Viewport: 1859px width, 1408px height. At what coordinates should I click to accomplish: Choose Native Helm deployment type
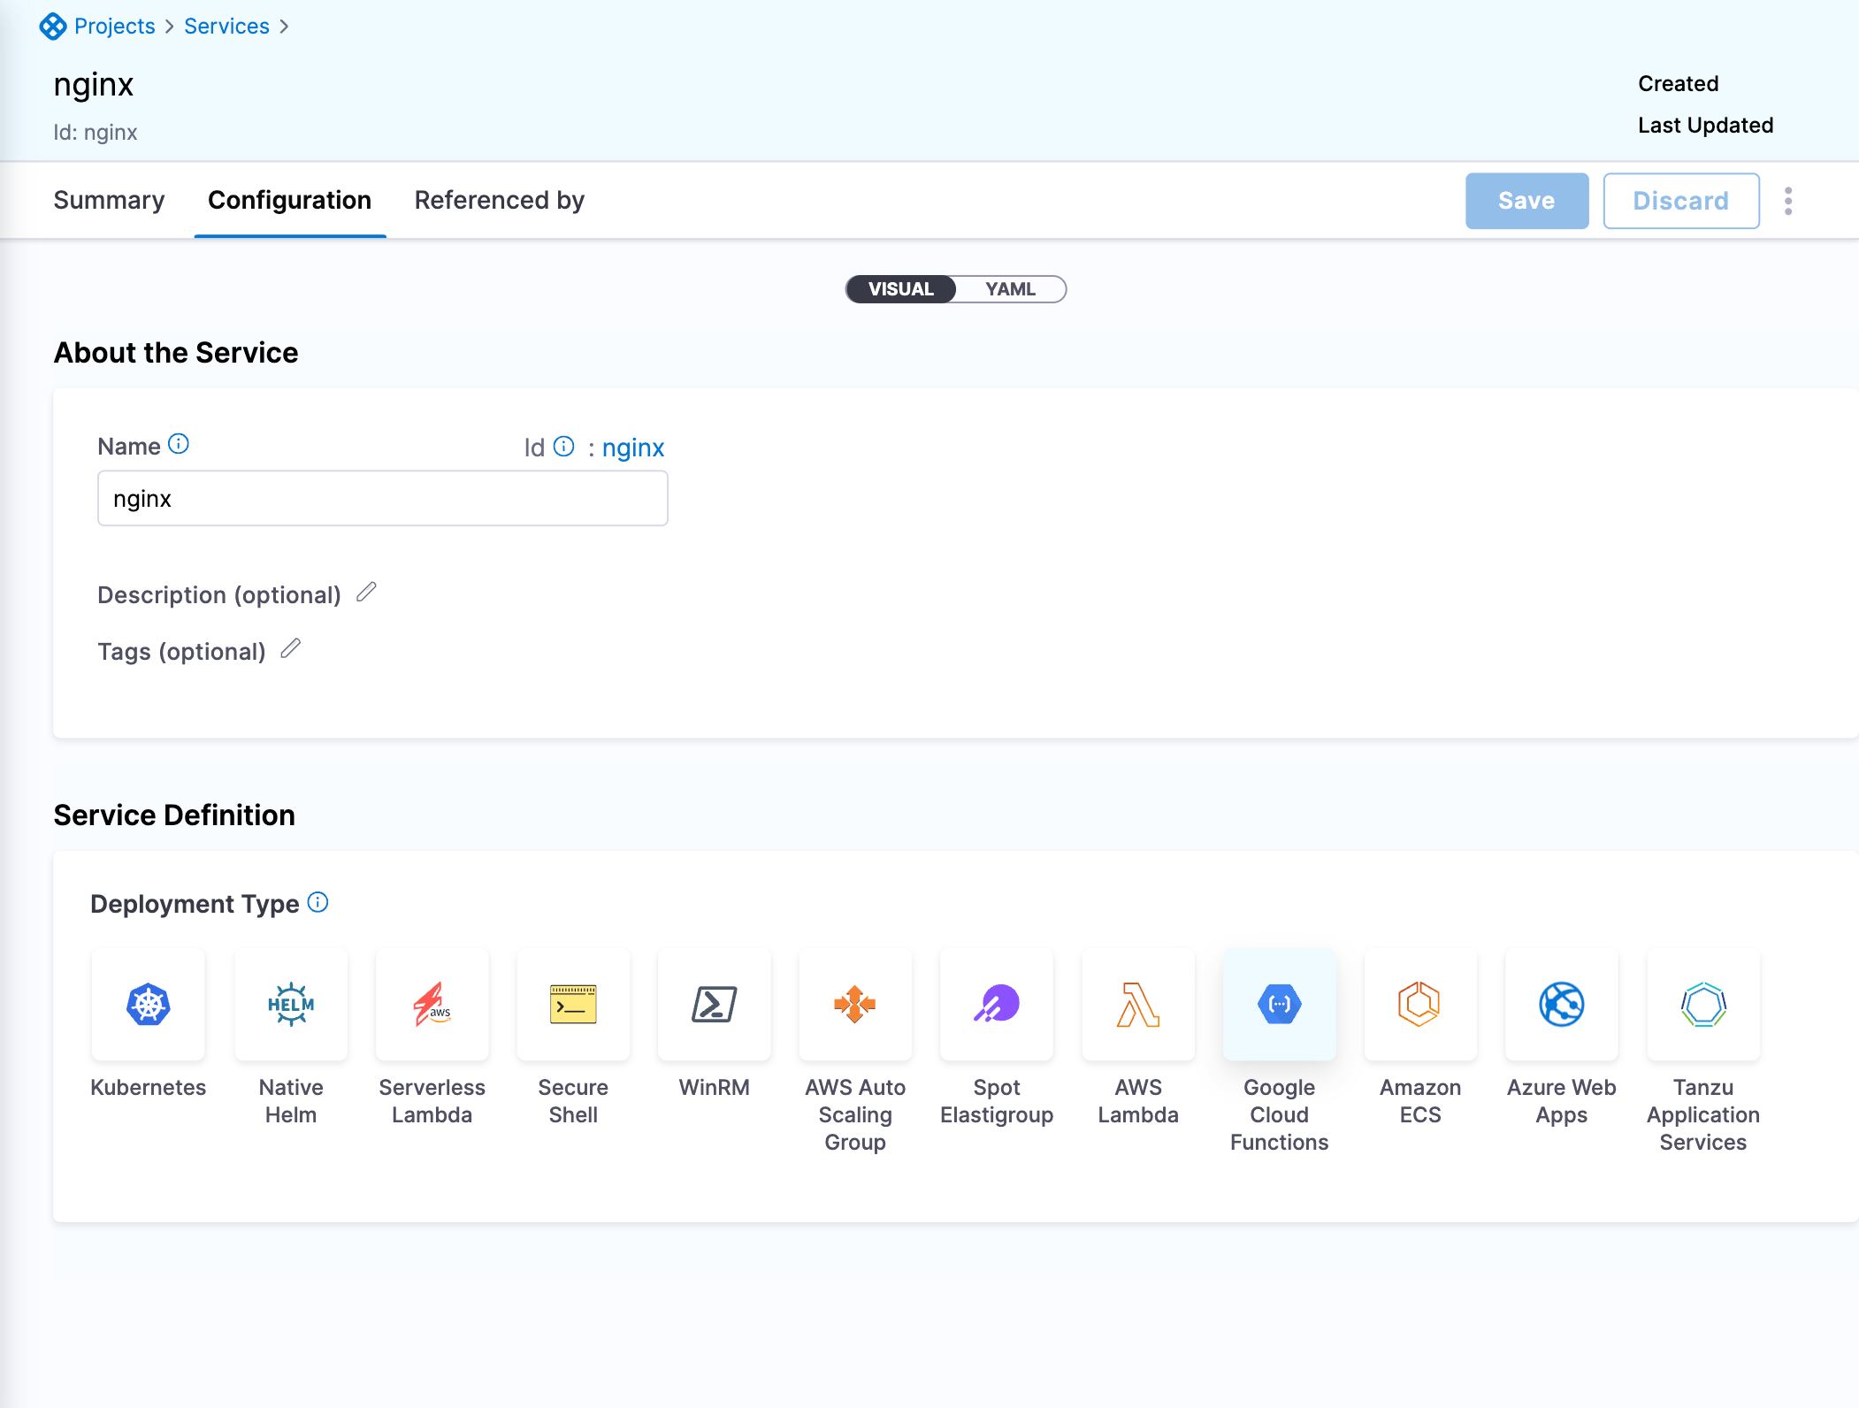291,1005
